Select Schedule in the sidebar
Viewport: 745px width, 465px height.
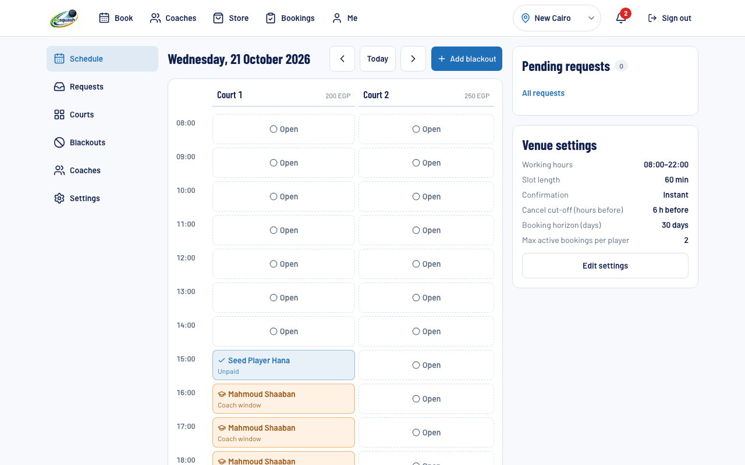click(102, 59)
